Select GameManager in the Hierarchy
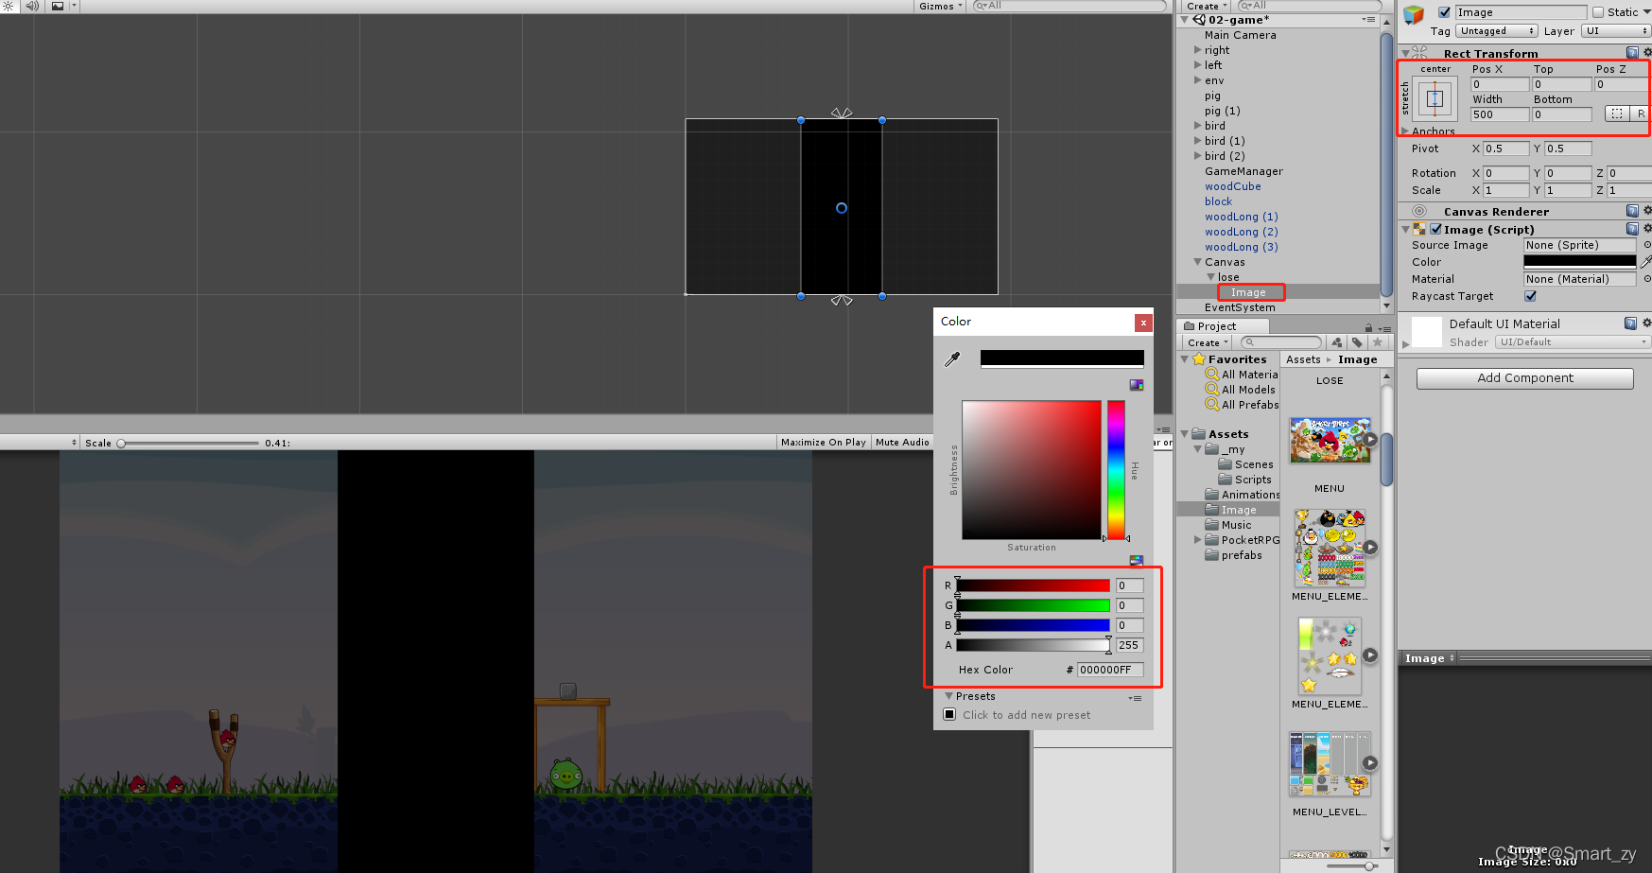The height and width of the screenshot is (873, 1652). [1243, 171]
